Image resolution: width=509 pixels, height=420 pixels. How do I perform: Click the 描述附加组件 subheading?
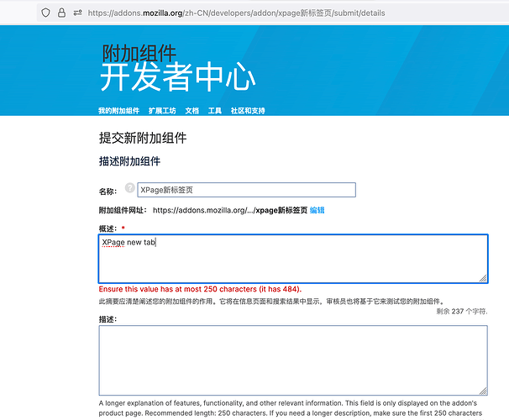(x=129, y=161)
